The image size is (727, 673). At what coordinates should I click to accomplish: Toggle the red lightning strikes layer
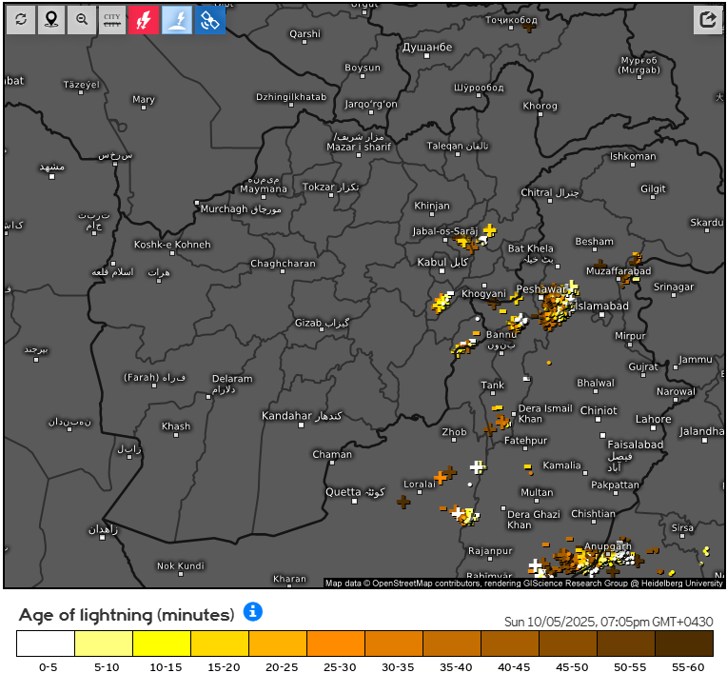144,19
